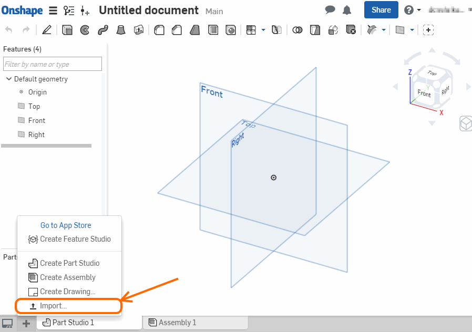Select the Extrude tool icon

pyautogui.click(x=67, y=30)
